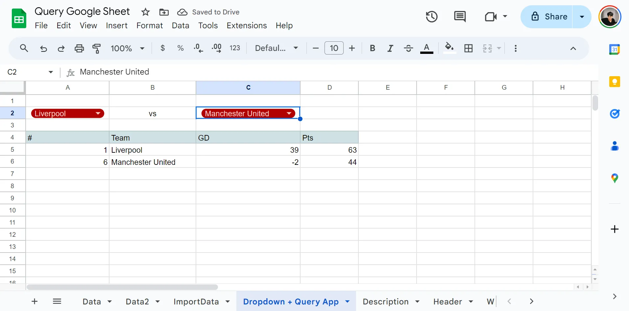Open the fill color picker

[449, 48]
